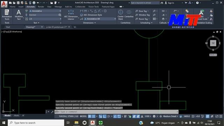Switch to the Collaborate ribbon tab
This screenshot has height=126, width=224.
pyautogui.click(x=80, y=7)
